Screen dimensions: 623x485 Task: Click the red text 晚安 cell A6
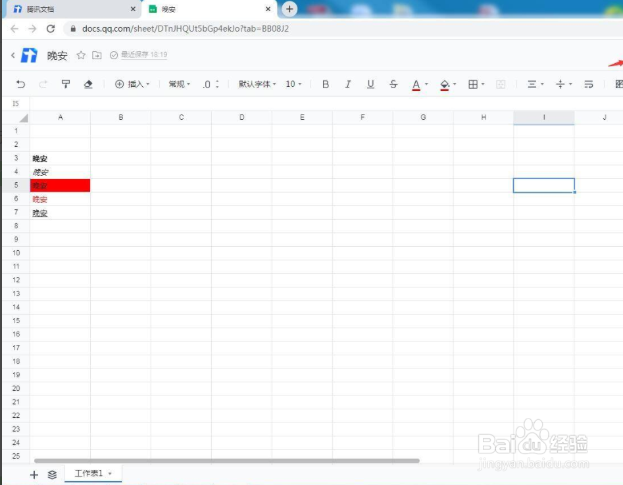(x=61, y=199)
